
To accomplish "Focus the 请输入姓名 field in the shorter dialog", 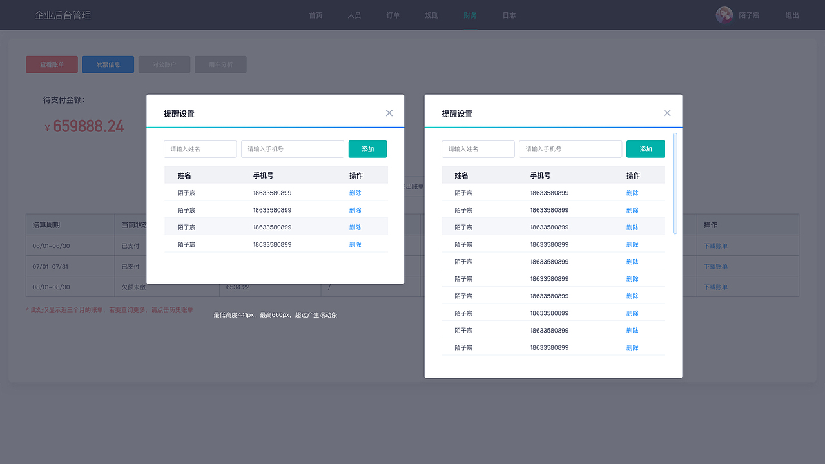I will point(200,149).
